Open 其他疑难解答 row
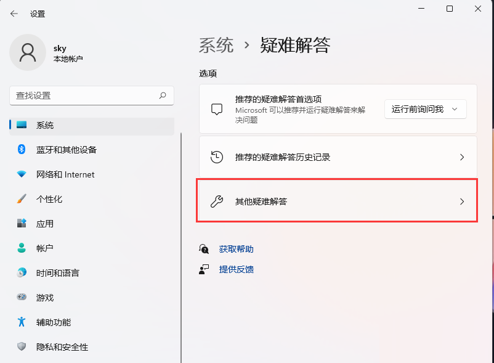Viewport: 494px width, 363px height. point(337,200)
